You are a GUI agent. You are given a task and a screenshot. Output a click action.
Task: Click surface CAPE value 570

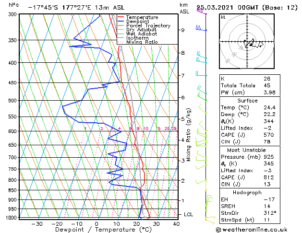point(269,135)
